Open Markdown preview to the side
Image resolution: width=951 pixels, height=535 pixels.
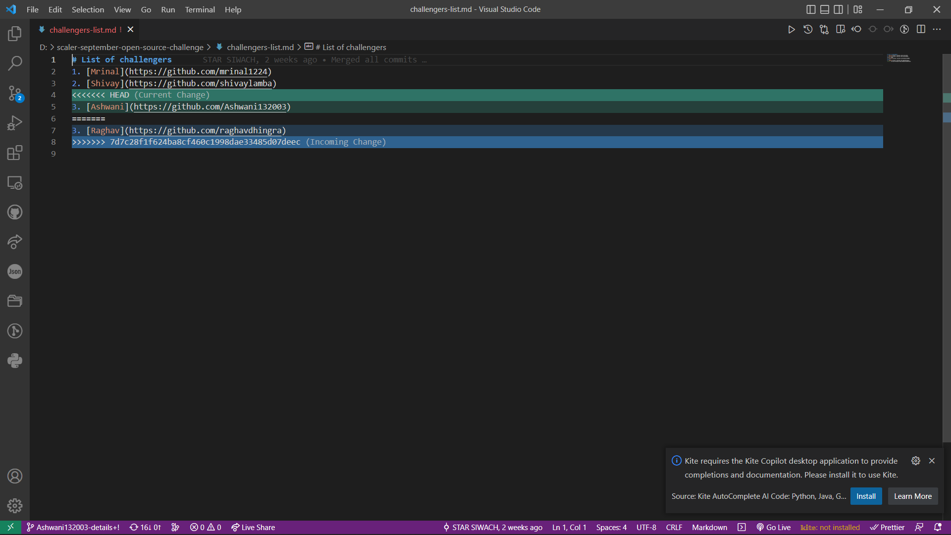click(x=841, y=29)
